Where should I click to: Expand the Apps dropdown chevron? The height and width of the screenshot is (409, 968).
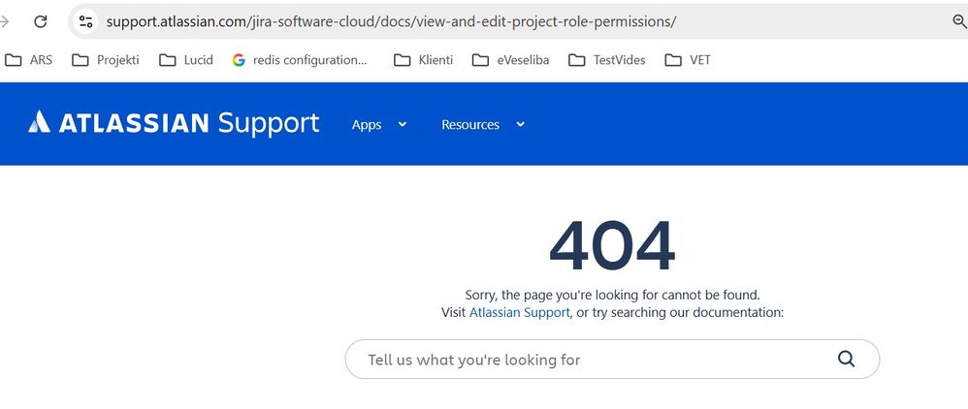(x=403, y=125)
